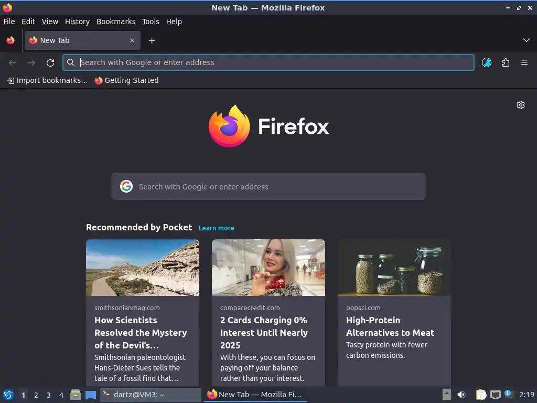Screen dimensions: 537x403
Task: Open the update notifier tray icon
Action: coord(509,395)
